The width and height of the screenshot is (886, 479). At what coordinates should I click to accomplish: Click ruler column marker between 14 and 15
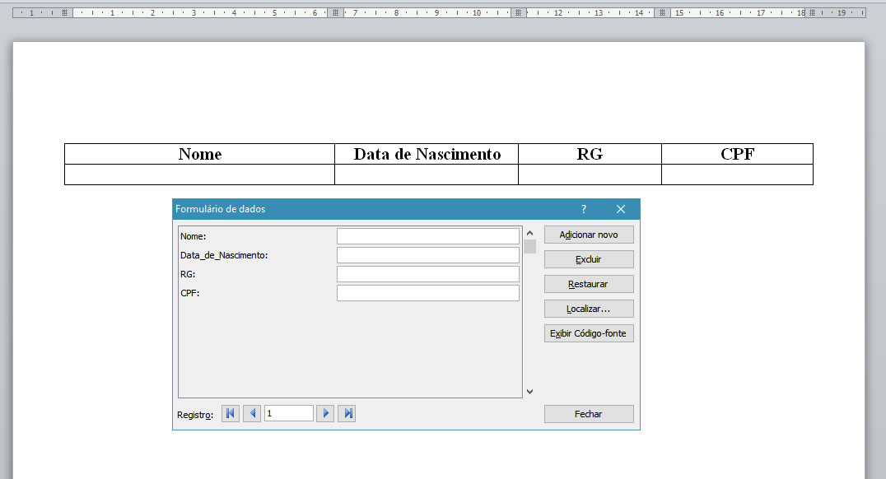(x=662, y=12)
